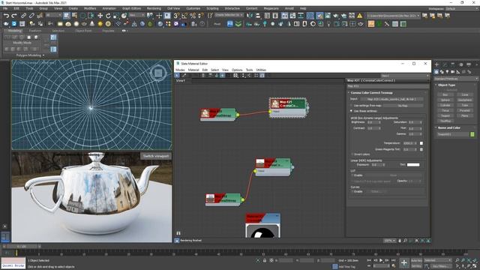This screenshot has height=270, width=480.
Task: Open the Graph Editors menu
Action: (132, 8)
